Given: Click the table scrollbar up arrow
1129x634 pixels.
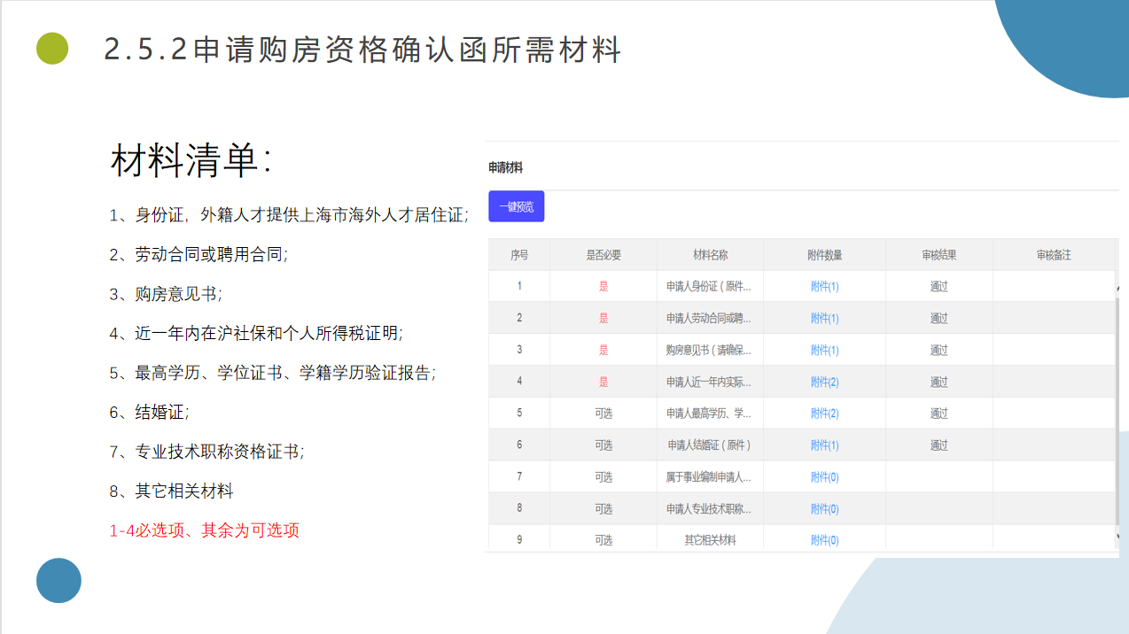Looking at the screenshot, I should point(1117,289).
